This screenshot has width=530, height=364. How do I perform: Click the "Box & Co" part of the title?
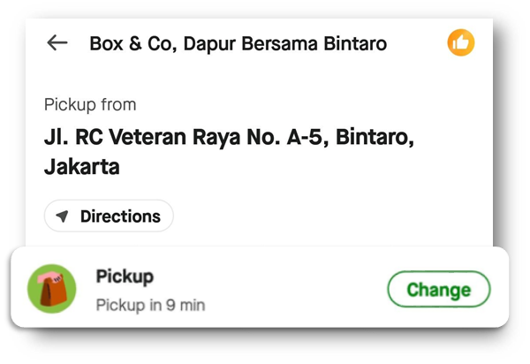pos(123,43)
